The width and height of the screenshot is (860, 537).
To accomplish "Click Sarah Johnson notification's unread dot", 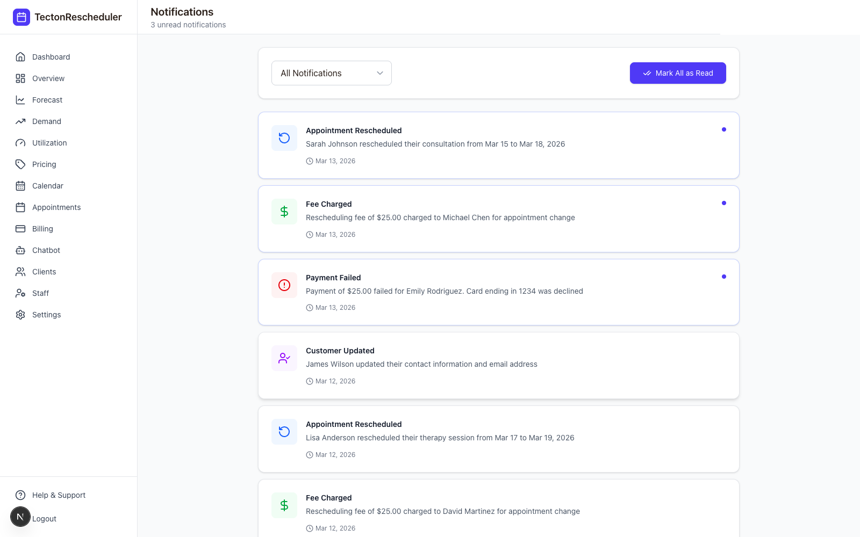I will pos(724,129).
